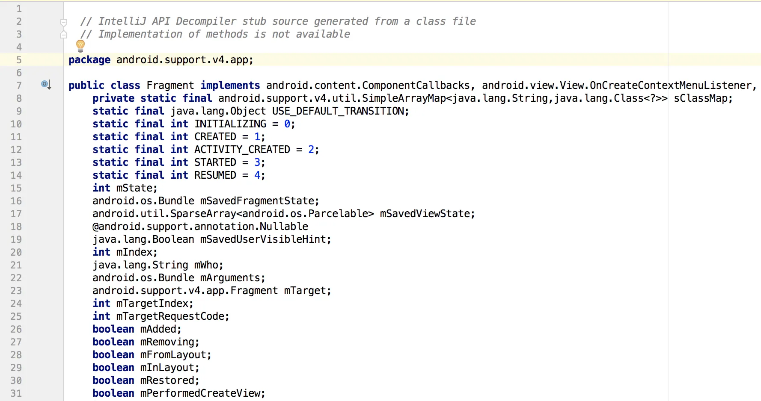Image resolution: width=761 pixels, height=401 pixels.
Task: Click the INITIALIZING constant name
Action: coord(230,124)
